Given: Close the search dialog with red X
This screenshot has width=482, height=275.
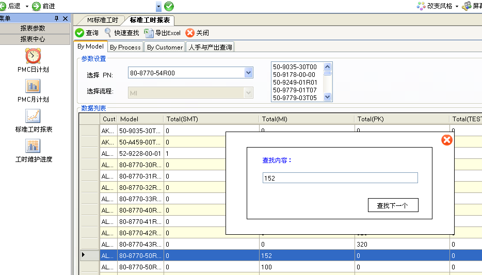Looking at the screenshot, I should (x=446, y=140).
